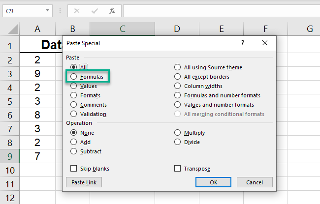320x204 pixels.
Task: Open the Name Box dropdown arrow
Action: (47, 10)
